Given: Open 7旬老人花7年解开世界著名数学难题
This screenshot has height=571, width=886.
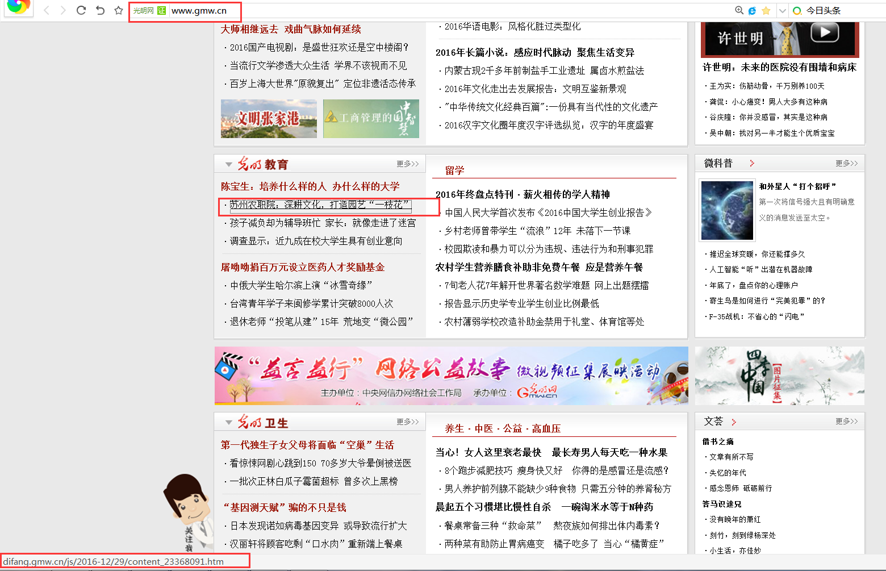Looking at the screenshot, I should coord(546,285).
